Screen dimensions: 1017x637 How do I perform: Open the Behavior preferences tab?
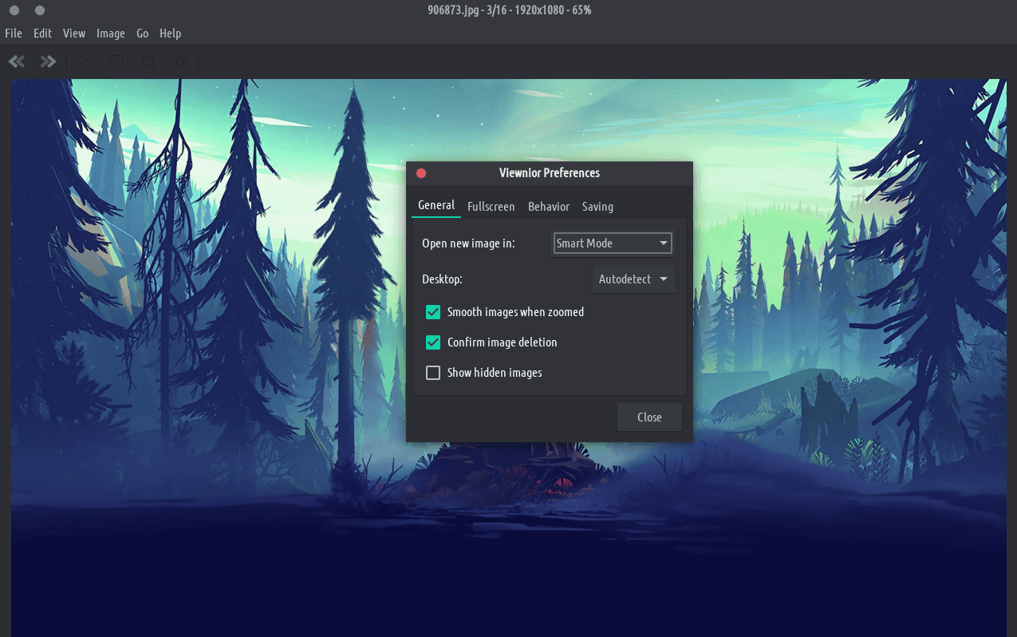(x=549, y=207)
